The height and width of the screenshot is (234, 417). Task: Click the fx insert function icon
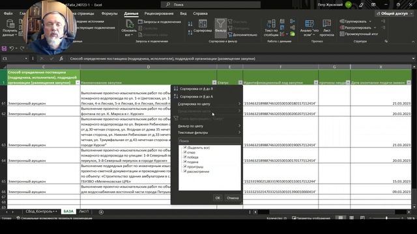pos(61,58)
